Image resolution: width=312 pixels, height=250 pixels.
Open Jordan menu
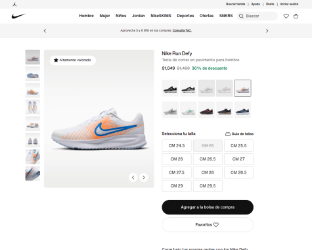(138, 16)
